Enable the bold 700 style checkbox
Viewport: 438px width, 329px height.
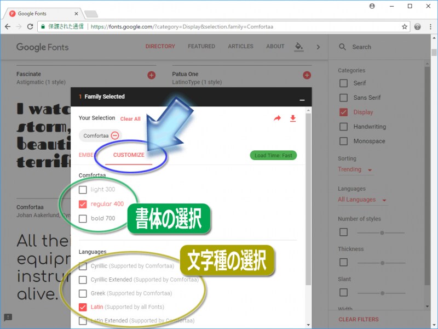(x=83, y=218)
